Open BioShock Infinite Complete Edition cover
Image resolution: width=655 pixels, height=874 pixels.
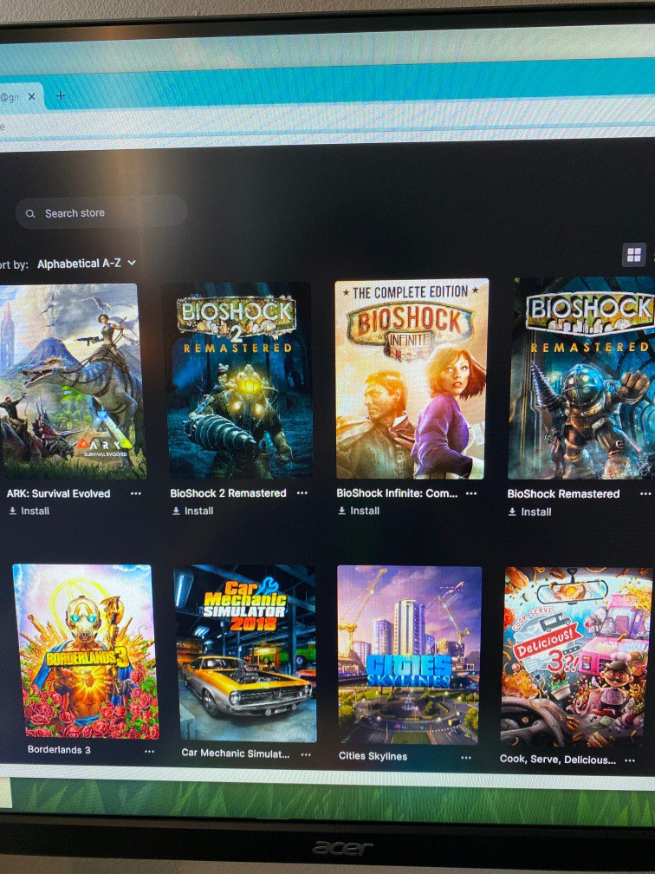[412, 378]
